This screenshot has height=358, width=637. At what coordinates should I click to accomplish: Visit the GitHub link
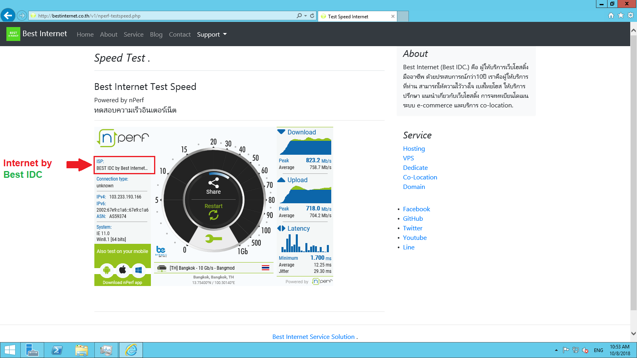pos(413,218)
